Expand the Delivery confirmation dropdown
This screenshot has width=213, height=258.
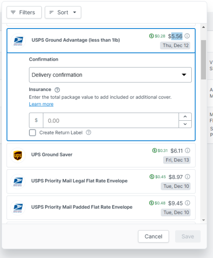(x=110, y=75)
